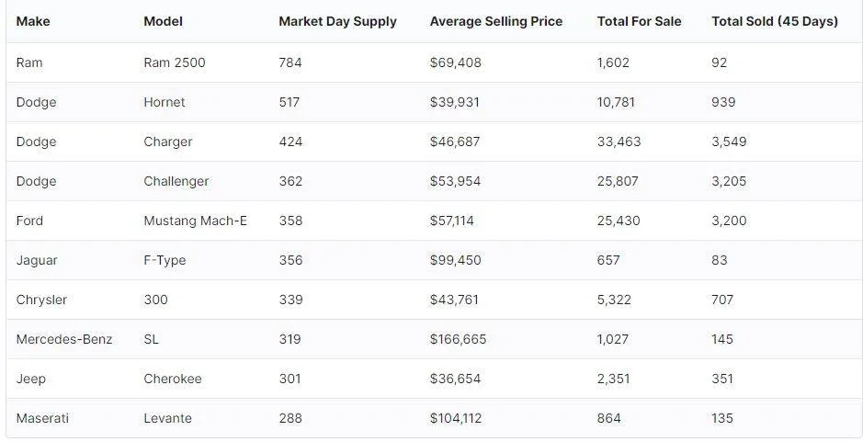Click the Maserati Levante model cell
Image resolution: width=863 pixels, height=442 pixels.
(167, 418)
